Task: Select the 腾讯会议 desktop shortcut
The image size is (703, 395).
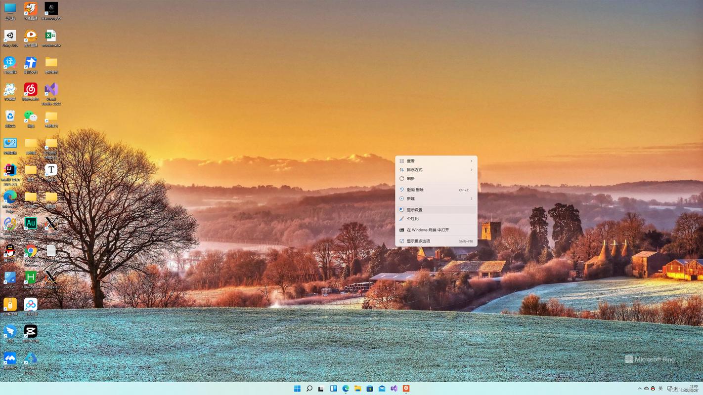Action: click(10, 361)
